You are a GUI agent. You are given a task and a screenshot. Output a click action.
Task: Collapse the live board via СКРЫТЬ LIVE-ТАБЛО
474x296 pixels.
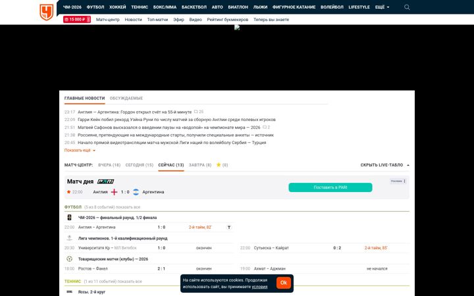[x=385, y=165]
